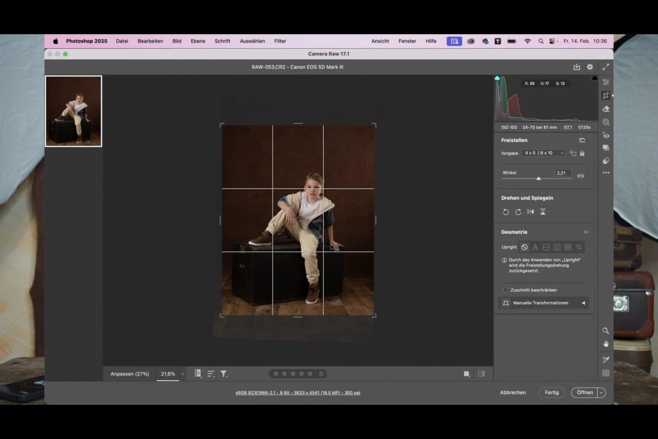This screenshot has height=439, width=658.
Task: Open Camera Raw settings gear
Action: 590,67
